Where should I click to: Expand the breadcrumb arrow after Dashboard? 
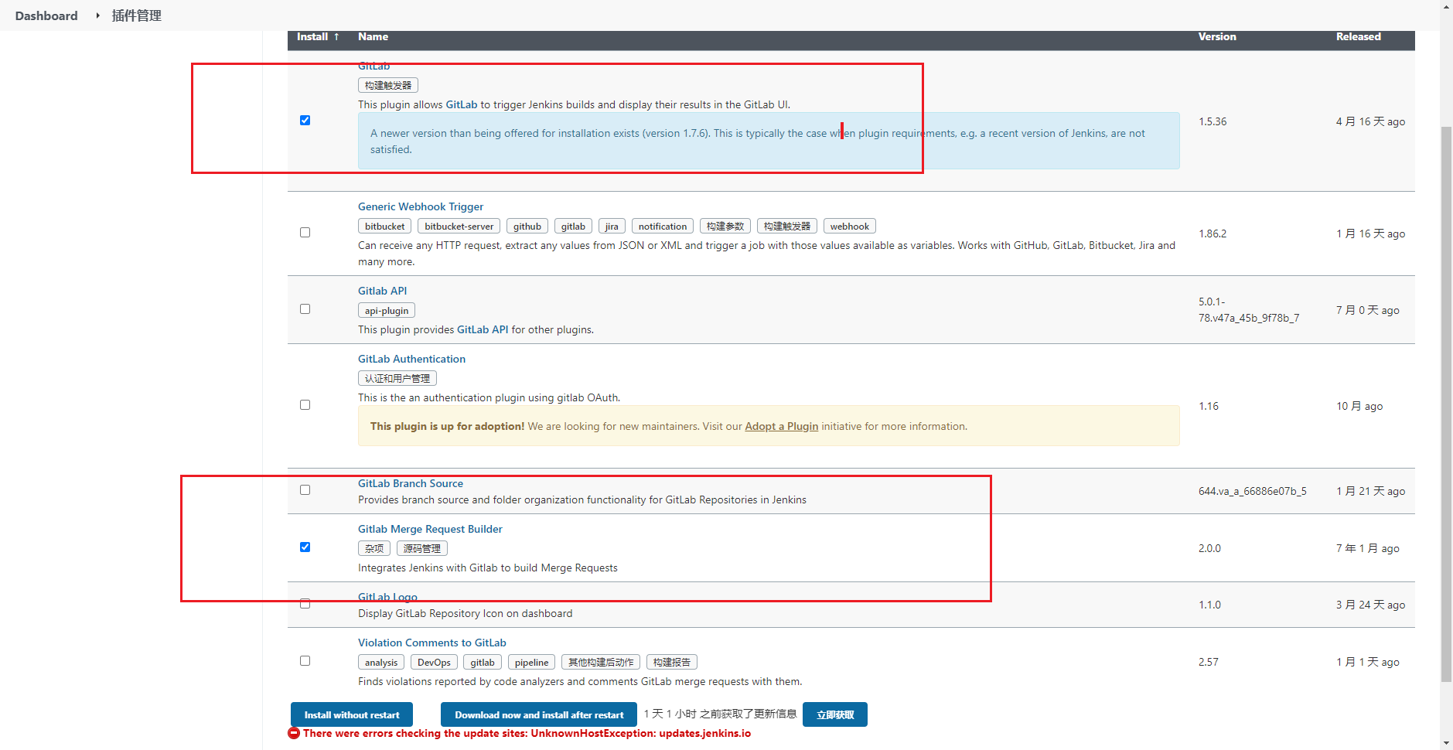click(97, 15)
